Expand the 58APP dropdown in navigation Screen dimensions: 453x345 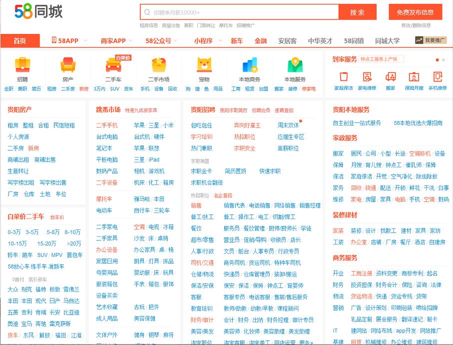pos(85,40)
